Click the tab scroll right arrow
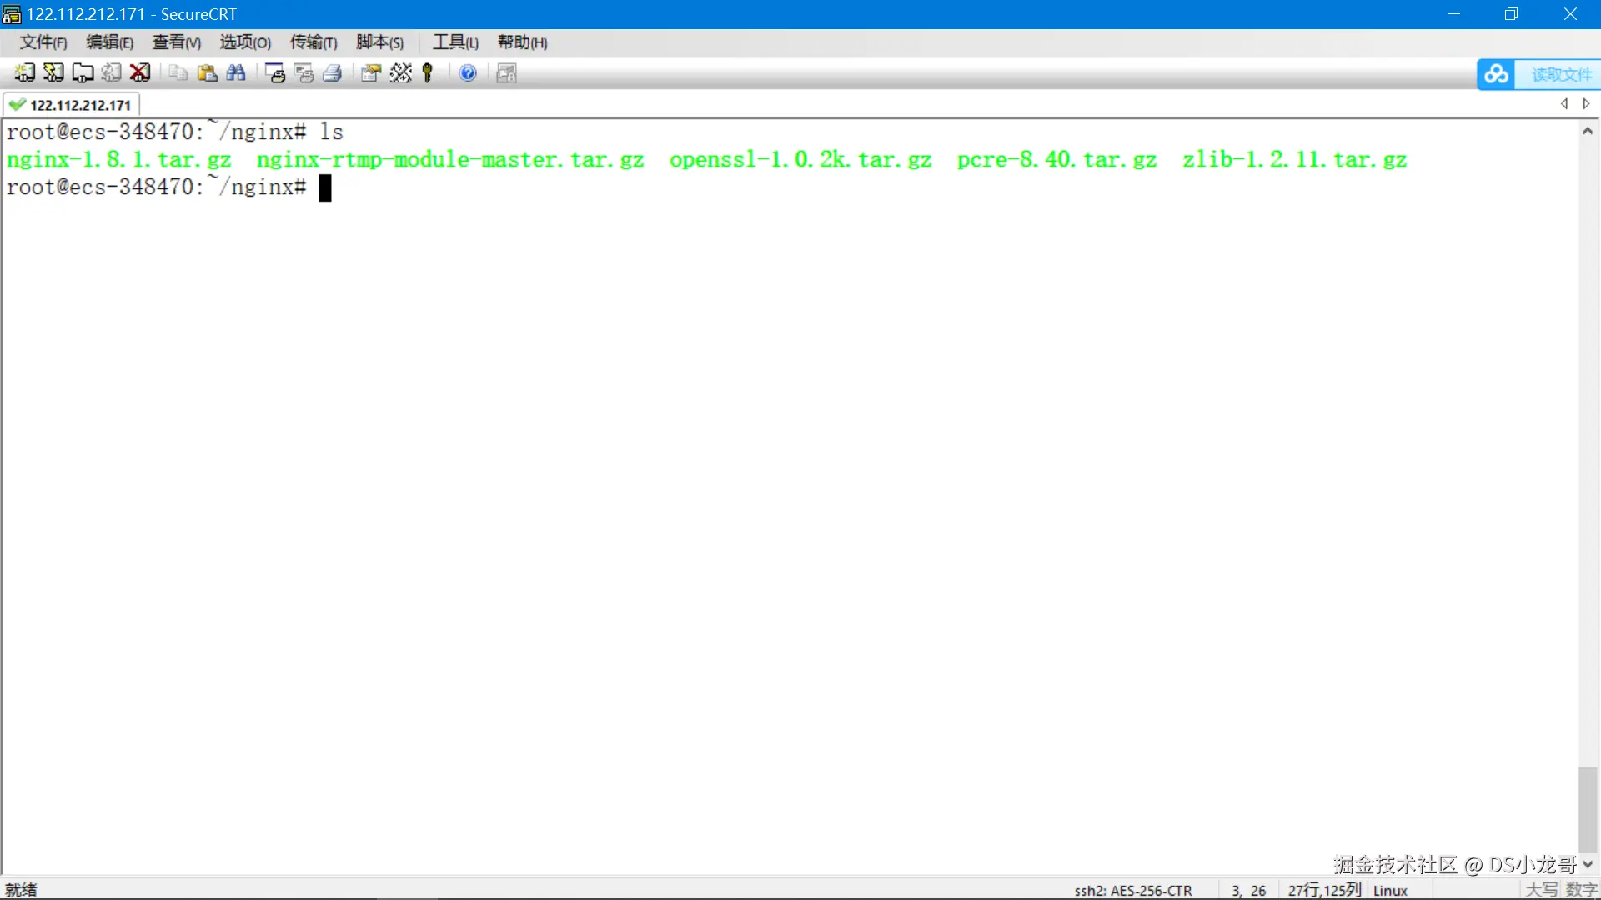Image resolution: width=1601 pixels, height=900 pixels. tap(1586, 104)
